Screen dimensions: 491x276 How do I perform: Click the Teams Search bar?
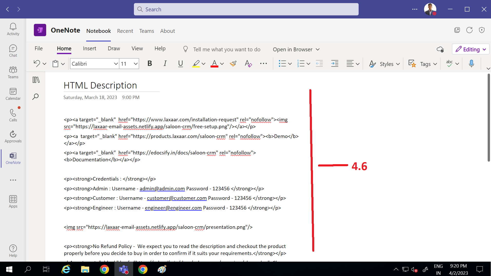[246, 9]
